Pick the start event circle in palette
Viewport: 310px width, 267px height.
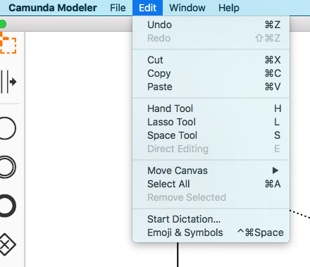point(7,128)
